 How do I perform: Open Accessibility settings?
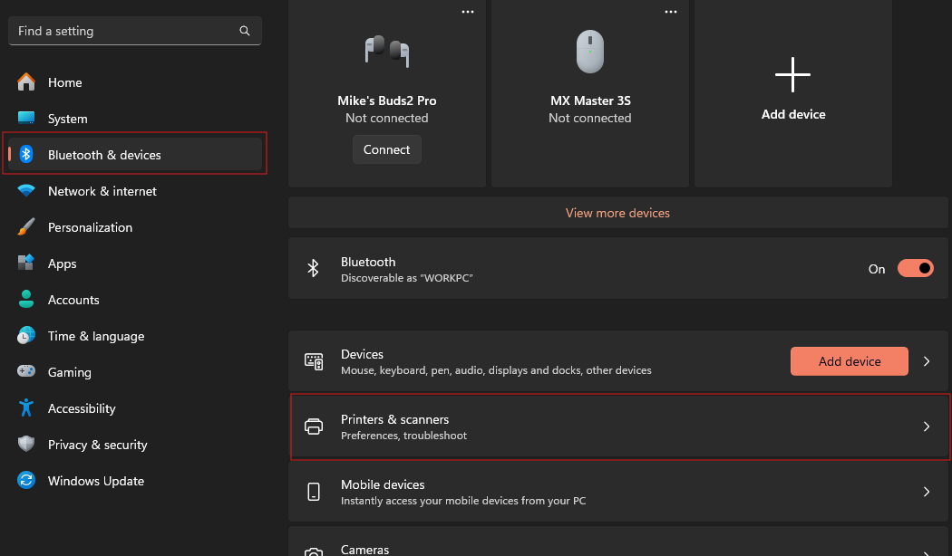(135, 408)
